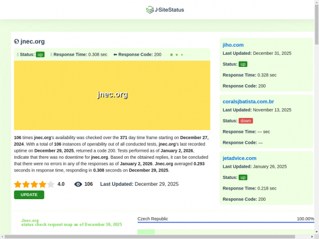Click the green 'up' badge in jnec.org status bar
This screenshot has width=319, height=239.
click(40, 55)
